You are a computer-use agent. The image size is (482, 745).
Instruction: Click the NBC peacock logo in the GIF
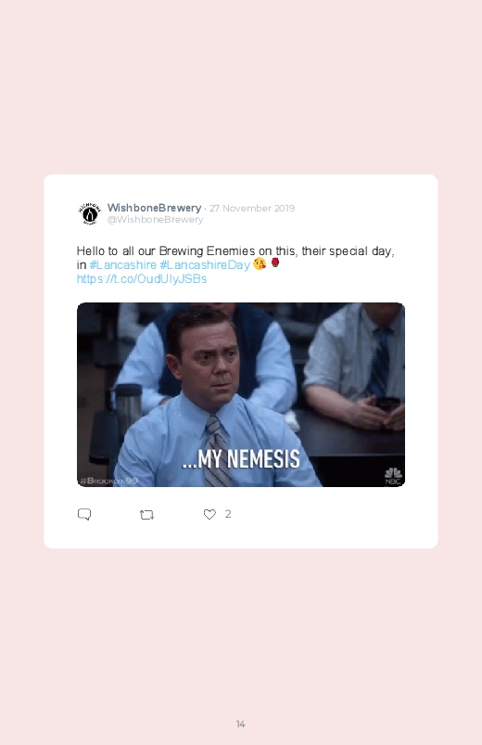(x=393, y=476)
